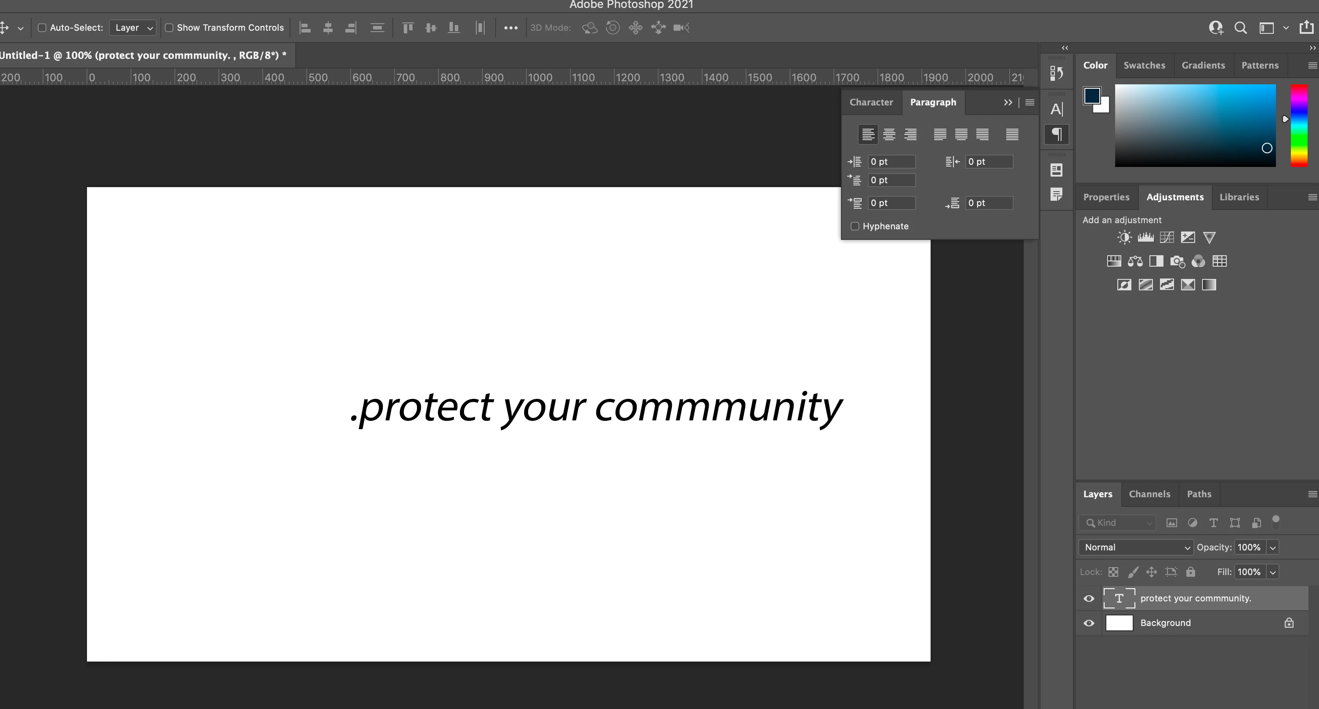The height and width of the screenshot is (709, 1319).
Task: Enable Show Transform Controls checkbox
Action: (x=169, y=28)
